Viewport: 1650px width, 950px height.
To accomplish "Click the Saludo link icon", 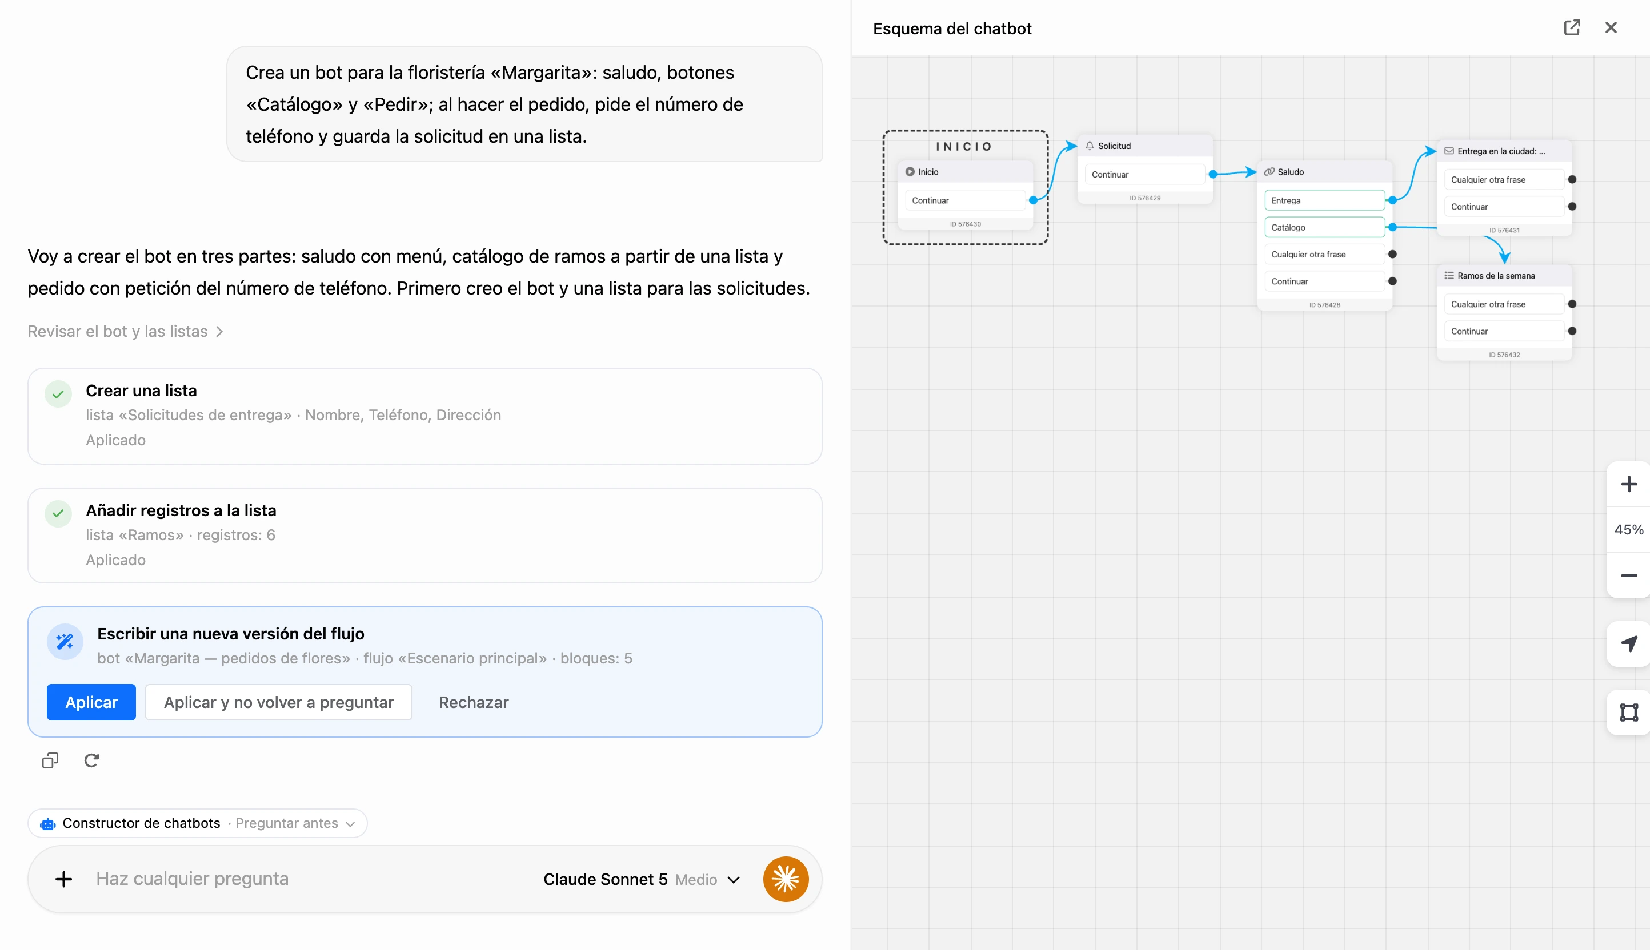I will [x=1269, y=172].
